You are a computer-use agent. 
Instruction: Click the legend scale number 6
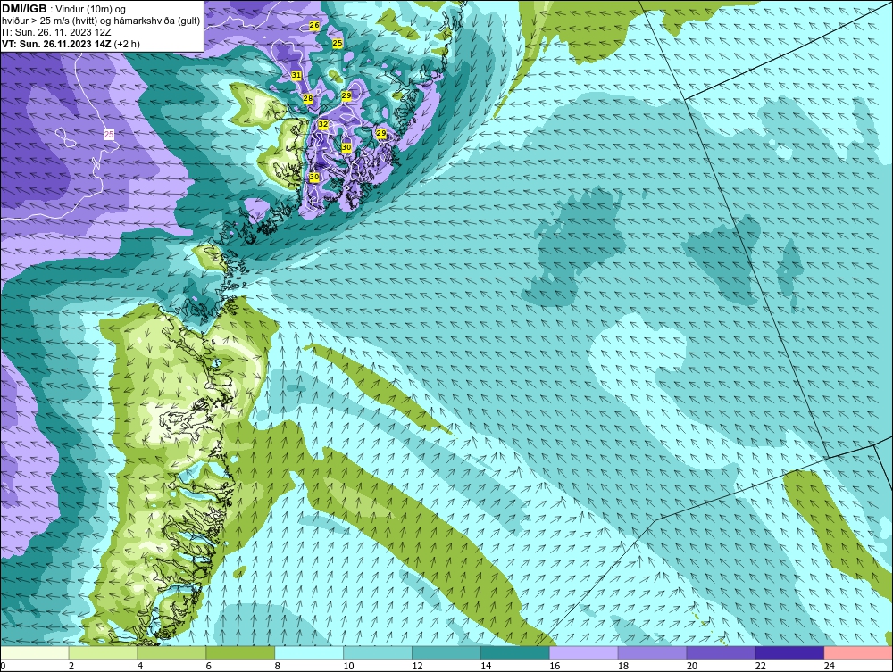pyautogui.click(x=208, y=666)
